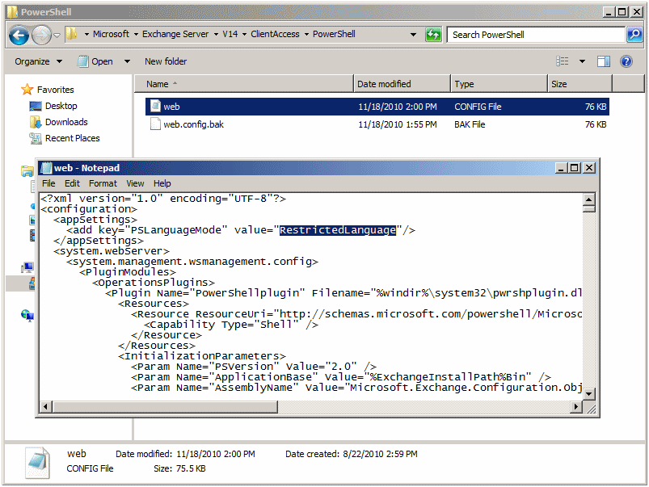Click the change view icon
This screenshot has width=649, height=487.
[562, 61]
